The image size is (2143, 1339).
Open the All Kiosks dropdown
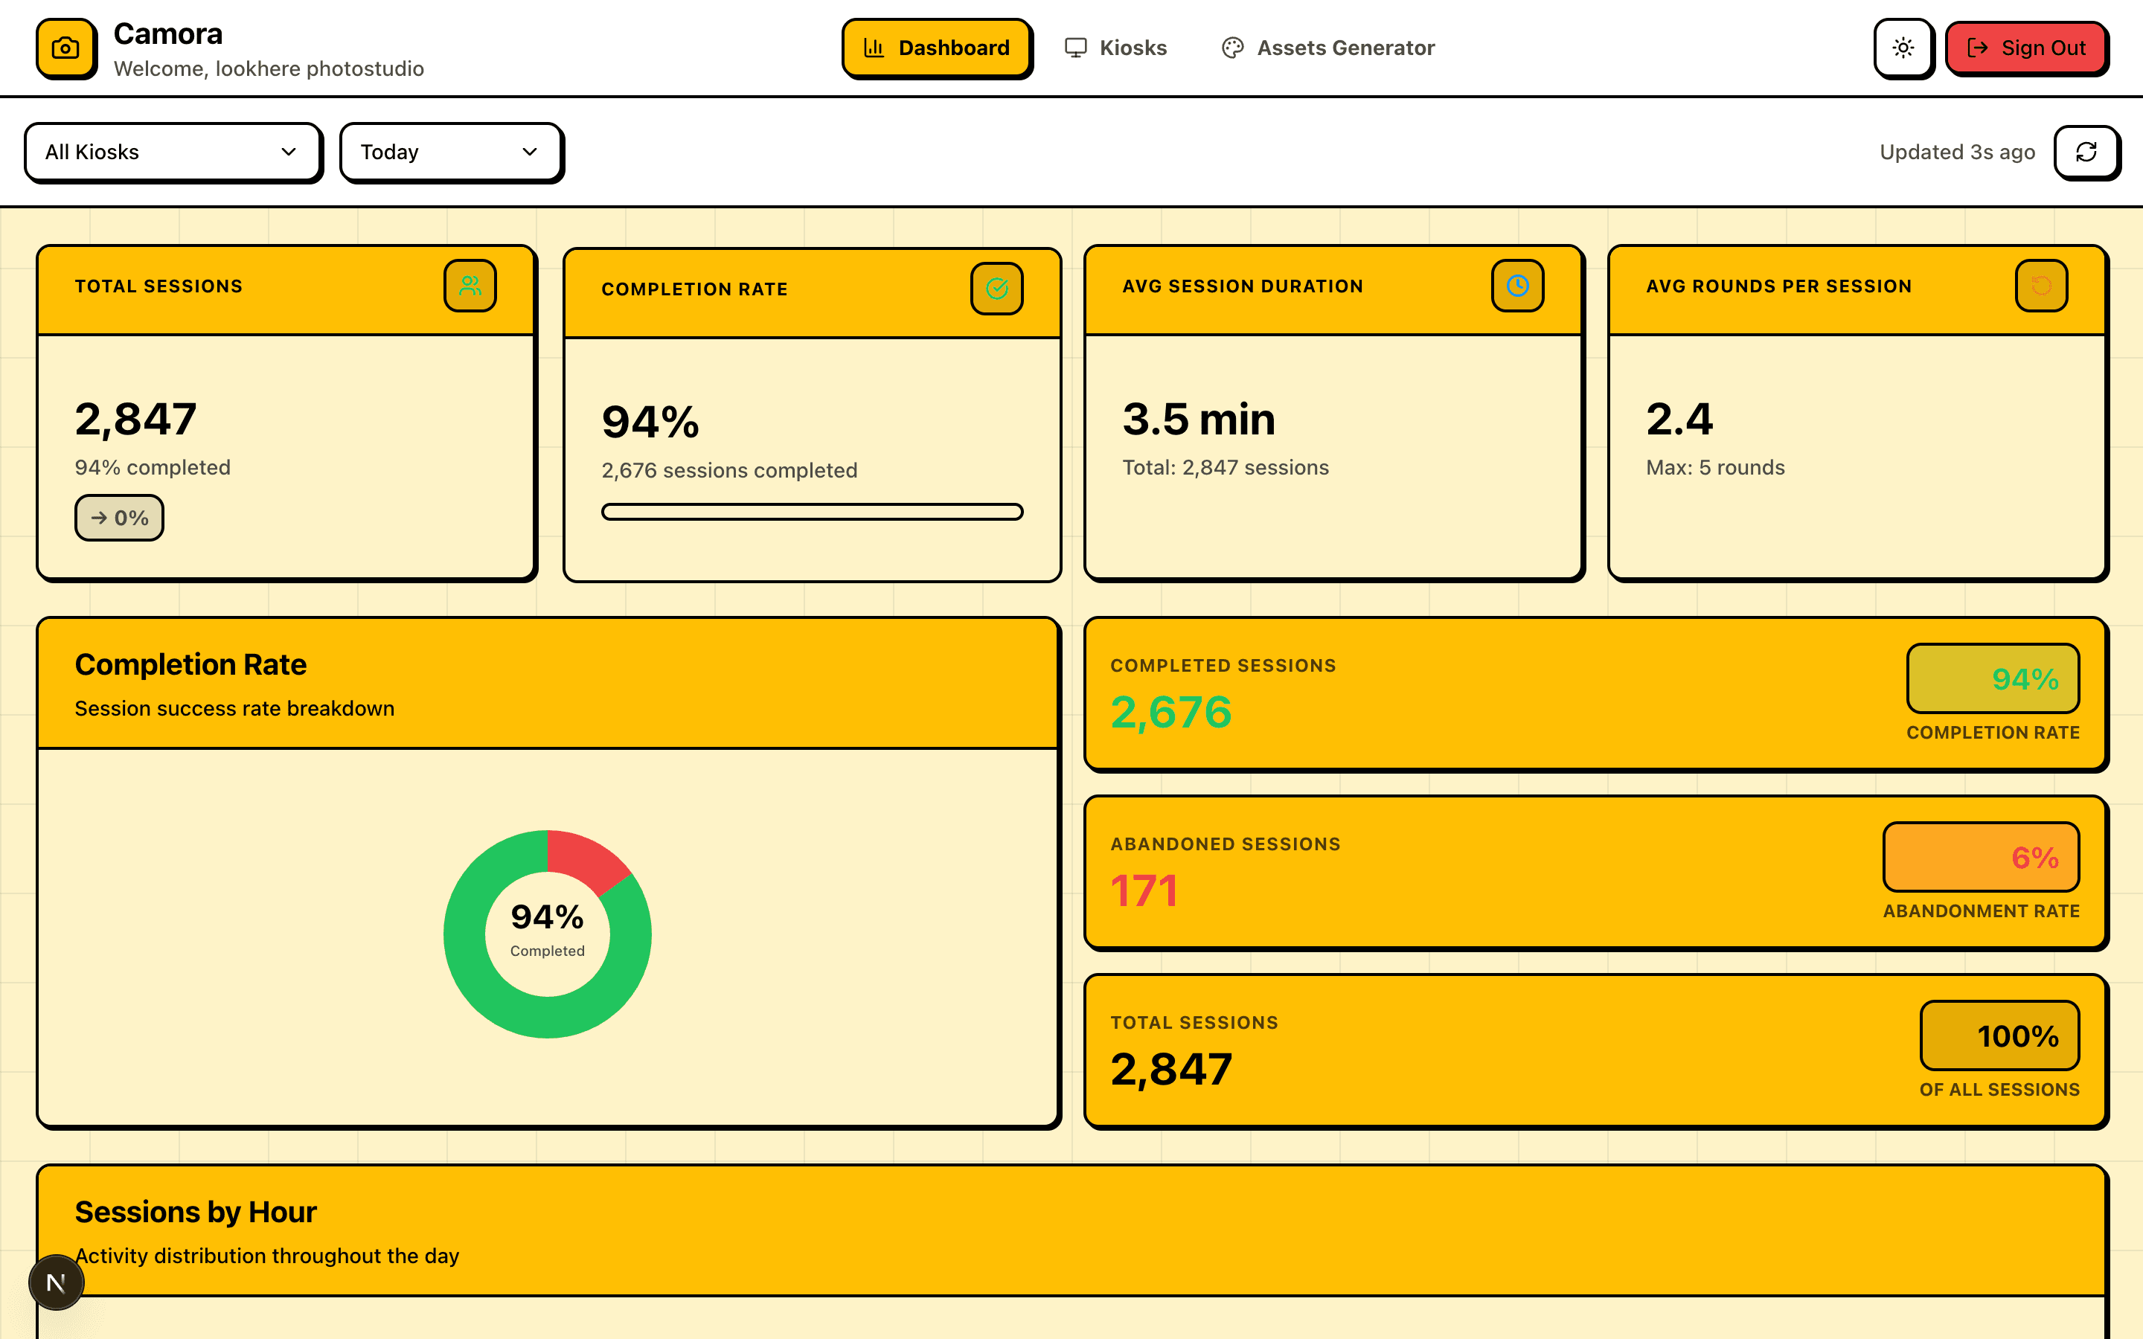[x=173, y=152]
